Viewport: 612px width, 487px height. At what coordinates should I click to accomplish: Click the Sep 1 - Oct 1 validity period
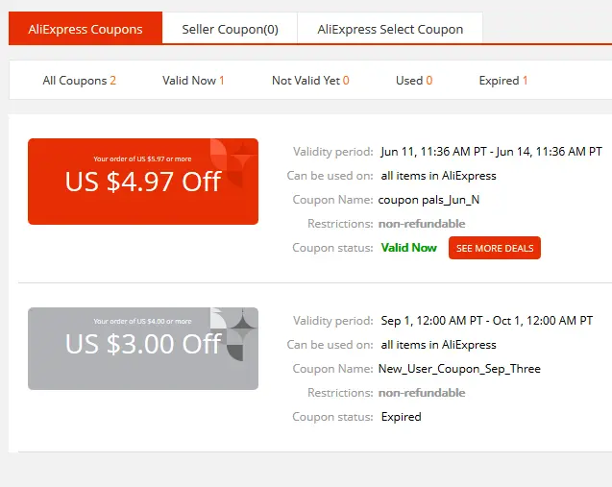click(487, 321)
